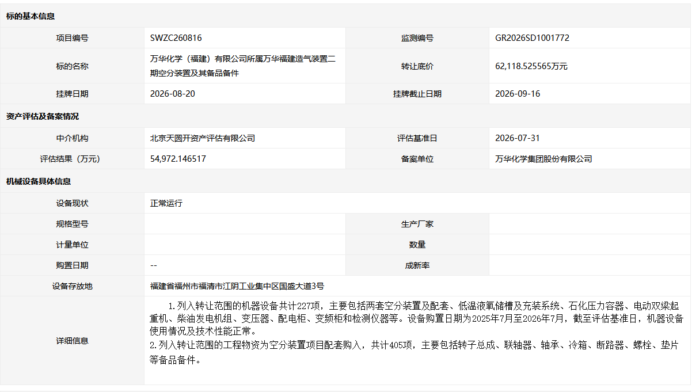Click the 计量单位 label
This screenshot has height=392, width=692.
[x=72, y=245]
